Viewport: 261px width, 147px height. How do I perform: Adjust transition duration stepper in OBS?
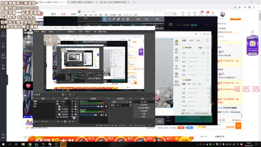[130, 105]
